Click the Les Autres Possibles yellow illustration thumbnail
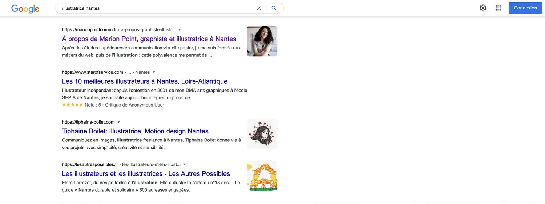Image resolution: width=545 pixels, height=204 pixels. [x=262, y=176]
